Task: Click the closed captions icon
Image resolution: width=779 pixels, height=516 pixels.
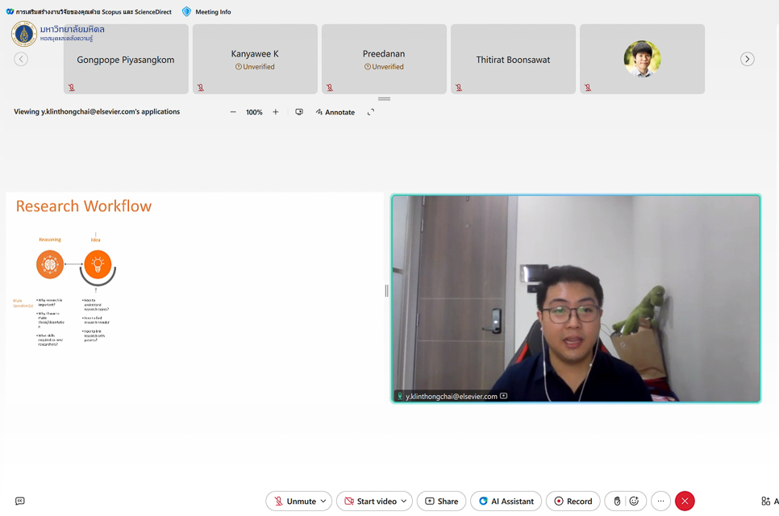Action: (x=20, y=501)
